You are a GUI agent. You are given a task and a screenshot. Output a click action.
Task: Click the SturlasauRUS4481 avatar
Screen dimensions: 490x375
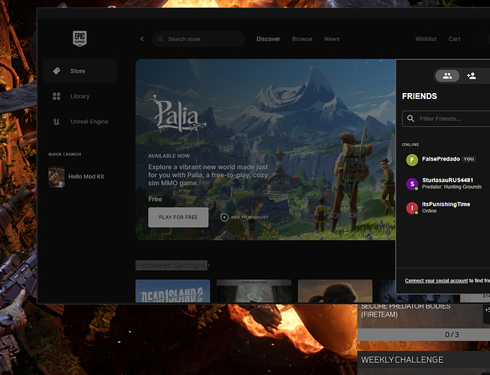(x=412, y=184)
